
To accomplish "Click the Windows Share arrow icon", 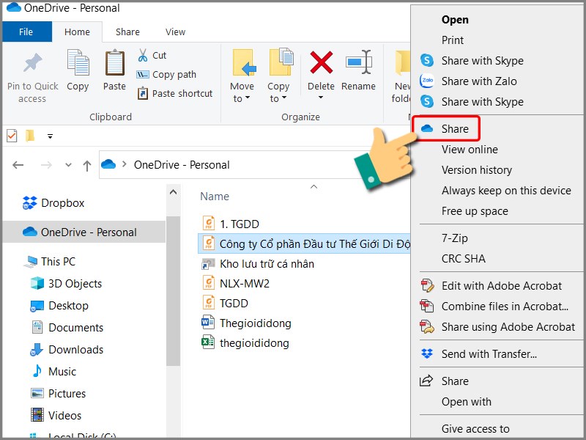I will (426, 381).
